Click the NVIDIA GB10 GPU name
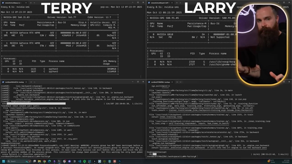This screenshot has width=292, height=164. pos(165,35)
